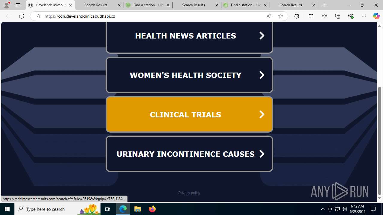Switch to the clevelandclinicabudhabi tab
The height and width of the screenshot is (215, 383).
click(50, 5)
